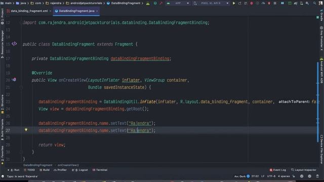
Task: Open the TODO tool window tab
Action: pyautogui.click(x=29, y=170)
